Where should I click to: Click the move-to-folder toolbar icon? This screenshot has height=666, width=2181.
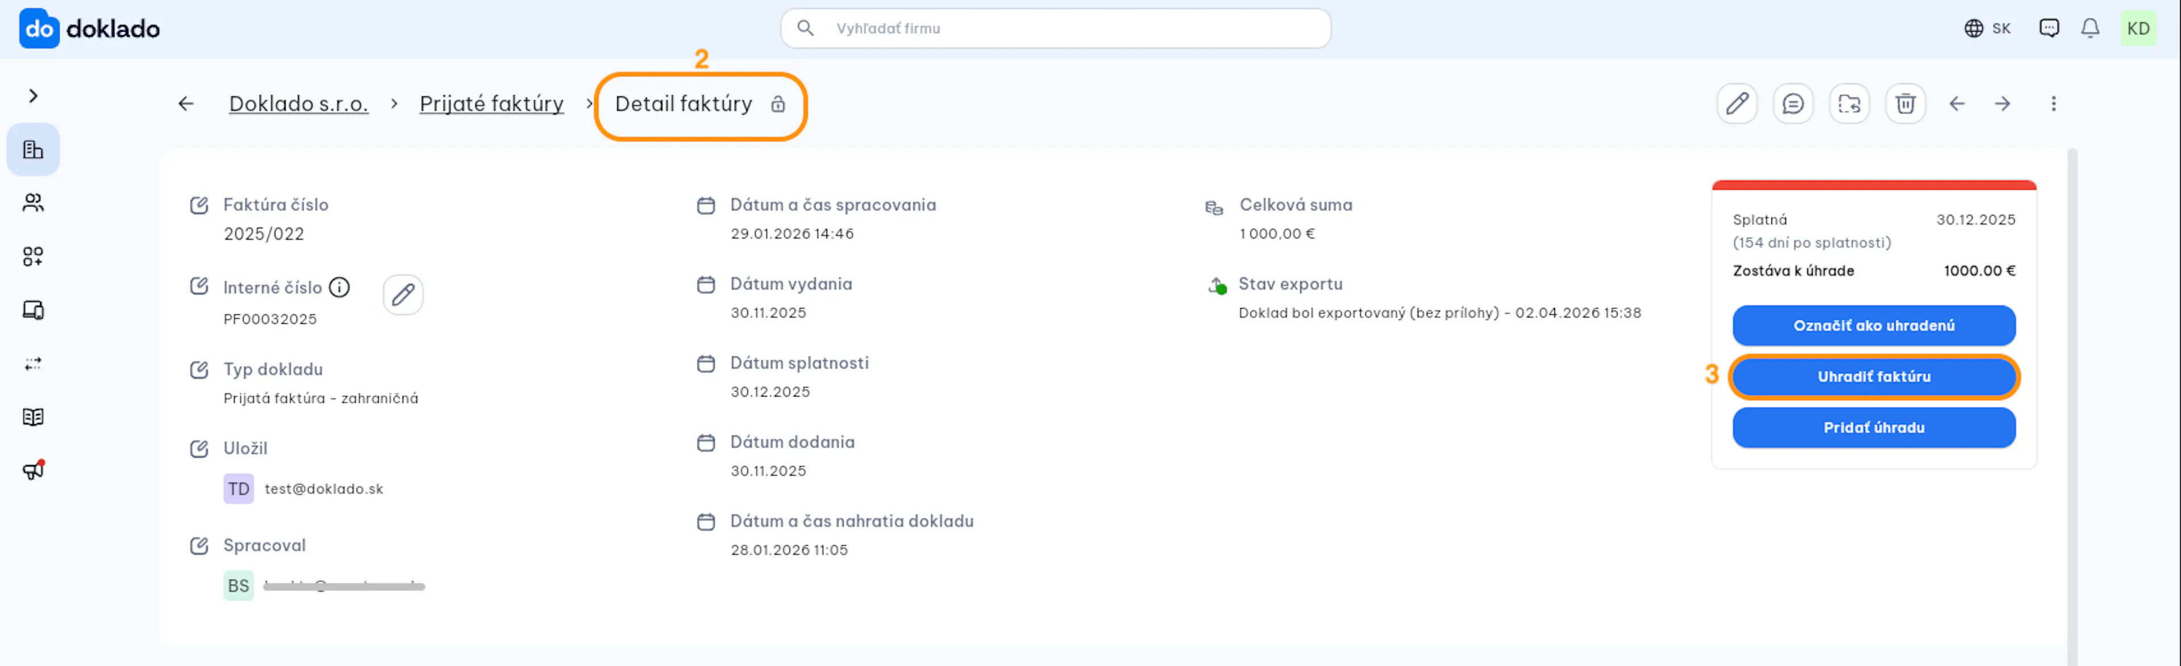click(x=1849, y=104)
